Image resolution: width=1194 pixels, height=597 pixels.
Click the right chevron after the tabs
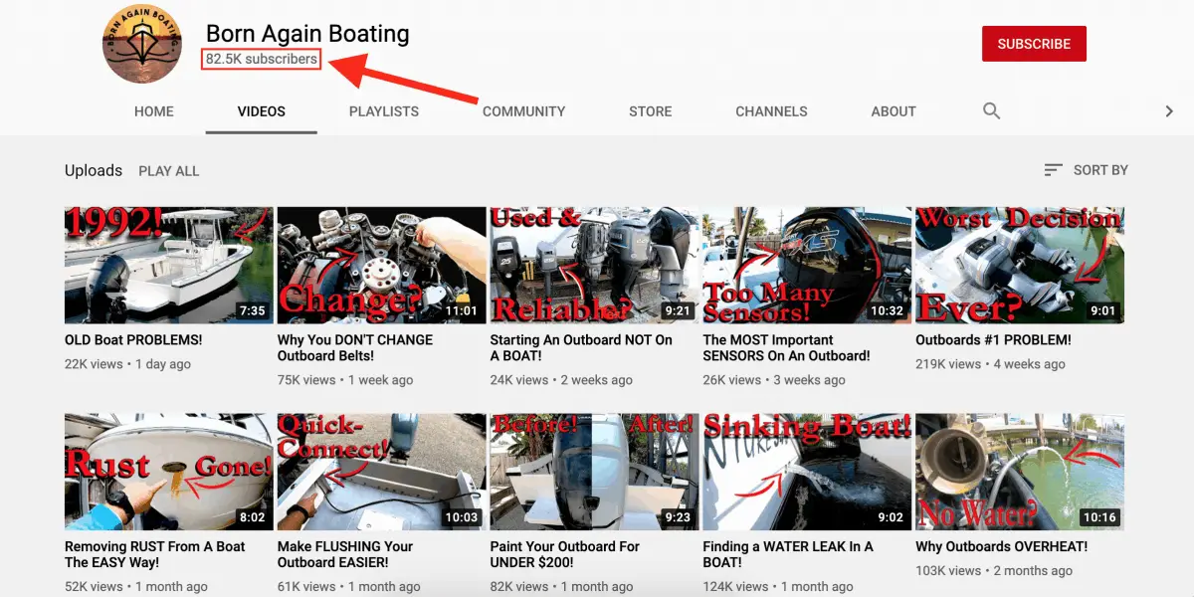[x=1169, y=111]
